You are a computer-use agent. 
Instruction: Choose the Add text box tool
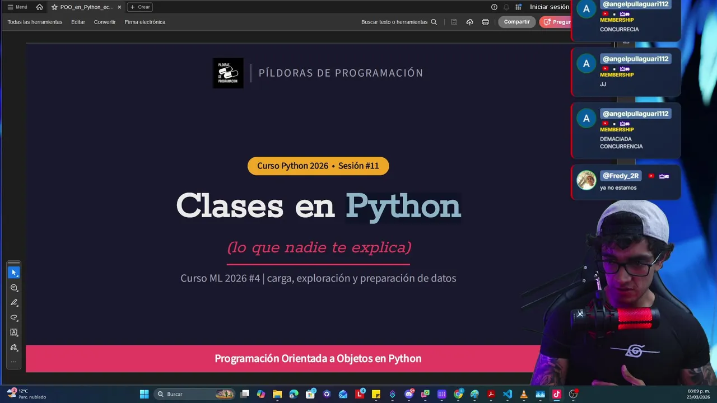14,332
